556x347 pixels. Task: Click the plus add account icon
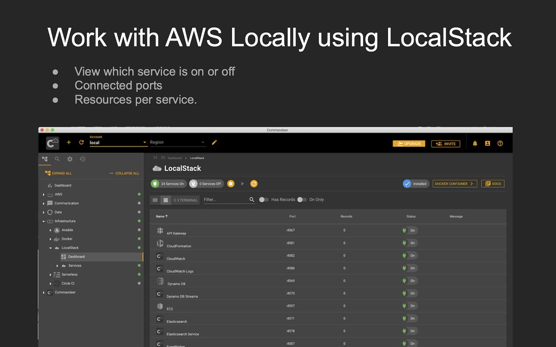pyautogui.click(x=68, y=142)
